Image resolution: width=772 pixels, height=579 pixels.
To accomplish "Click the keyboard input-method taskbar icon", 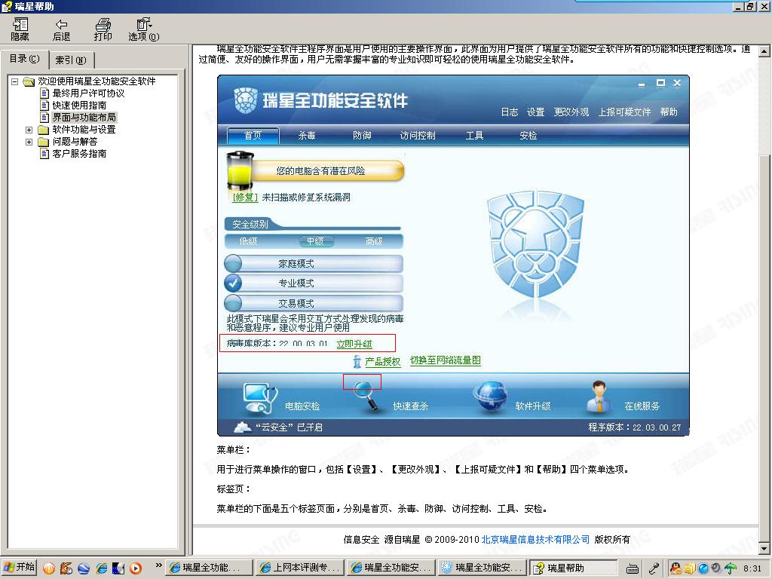I will click(633, 568).
